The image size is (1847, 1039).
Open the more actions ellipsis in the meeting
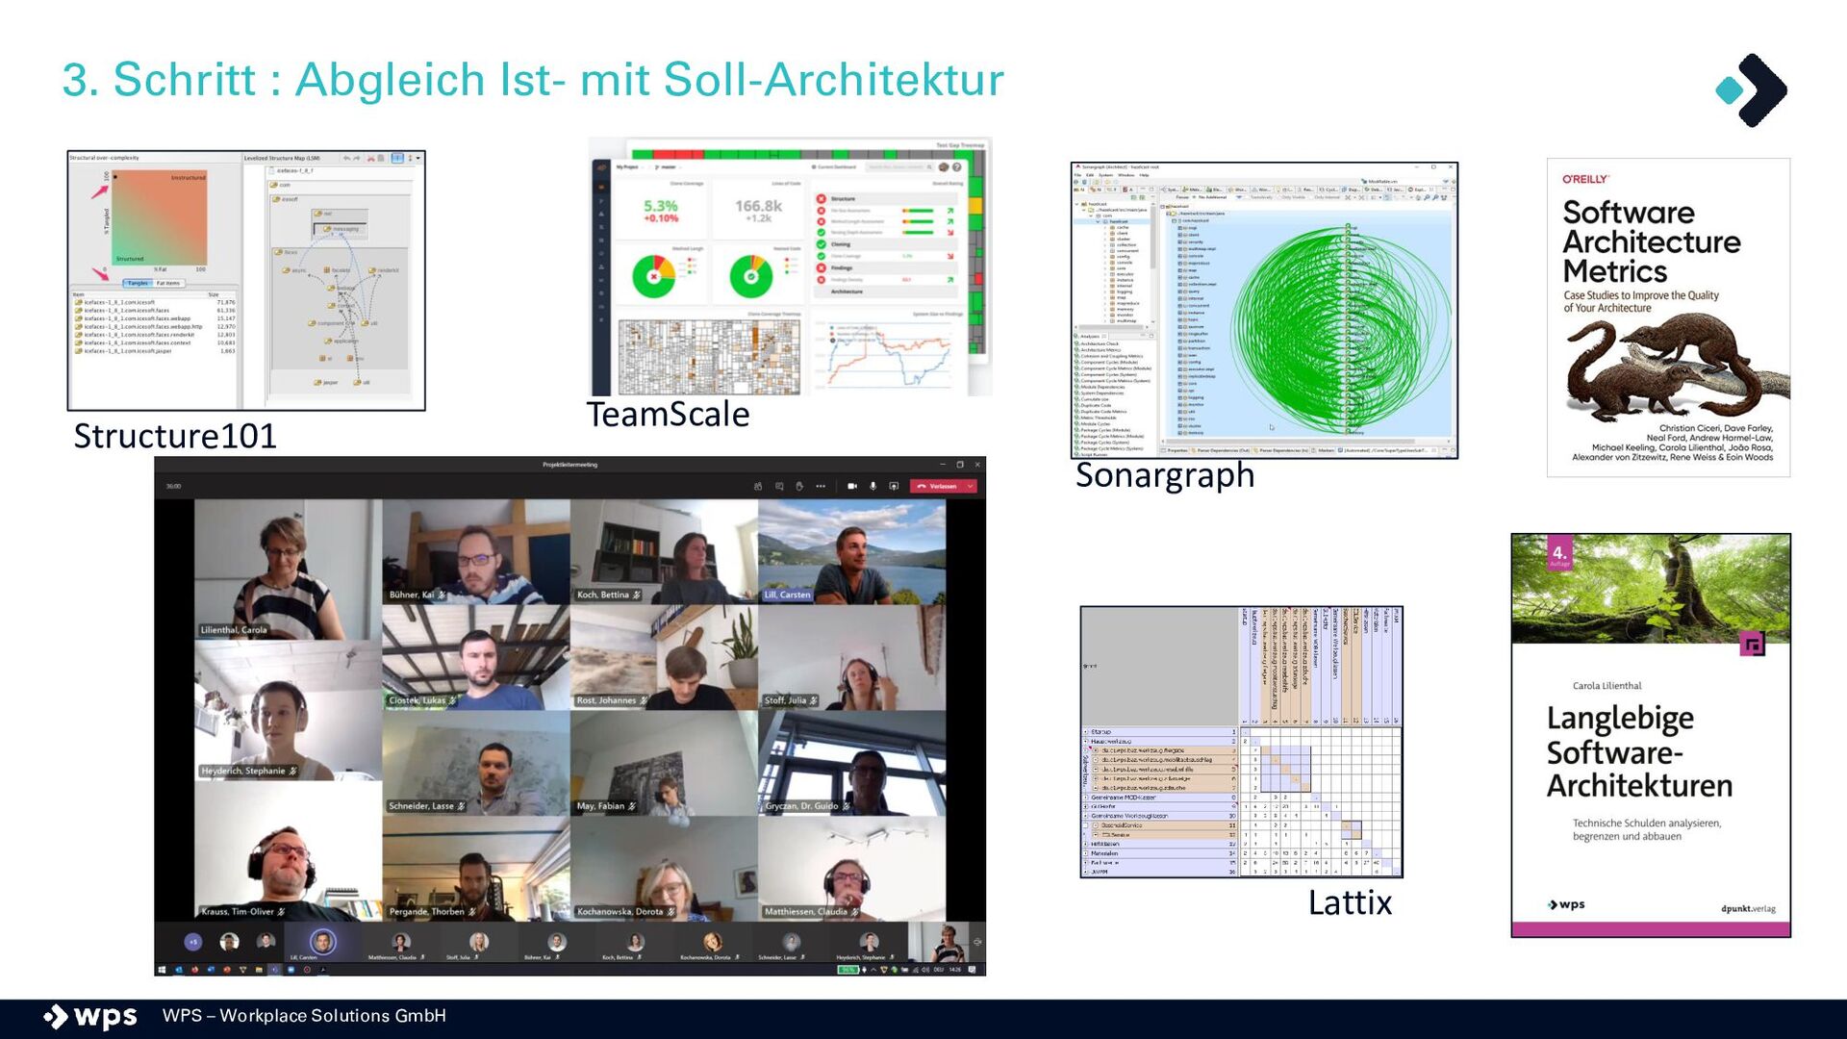(821, 486)
